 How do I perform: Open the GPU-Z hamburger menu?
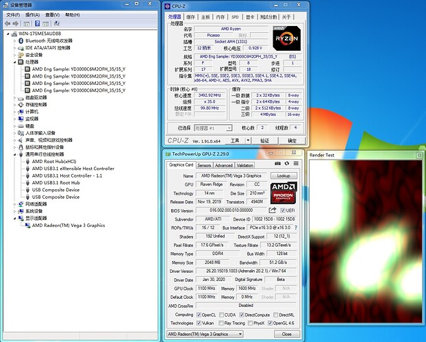coord(296,163)
